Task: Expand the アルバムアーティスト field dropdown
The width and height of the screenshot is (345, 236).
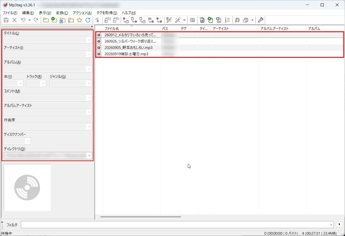Action: click(89, 112)
